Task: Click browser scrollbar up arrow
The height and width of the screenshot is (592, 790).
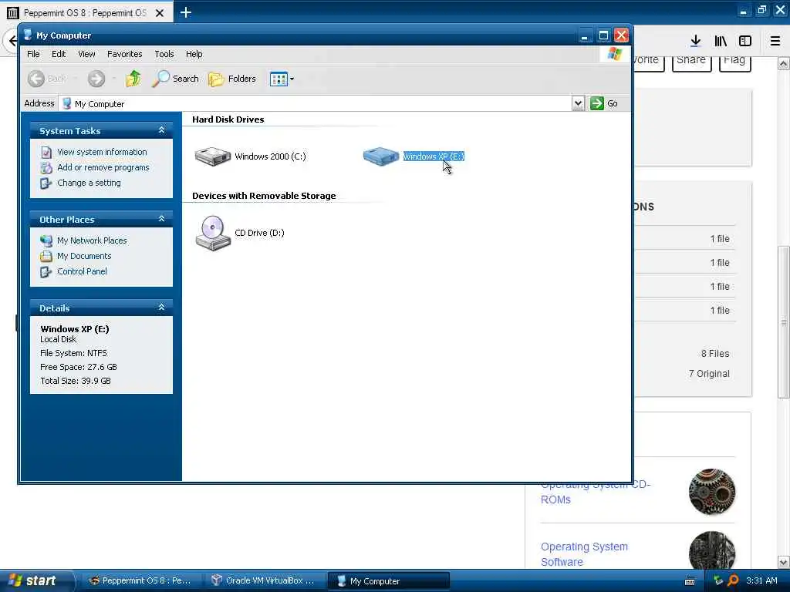Action: [784, 64]
